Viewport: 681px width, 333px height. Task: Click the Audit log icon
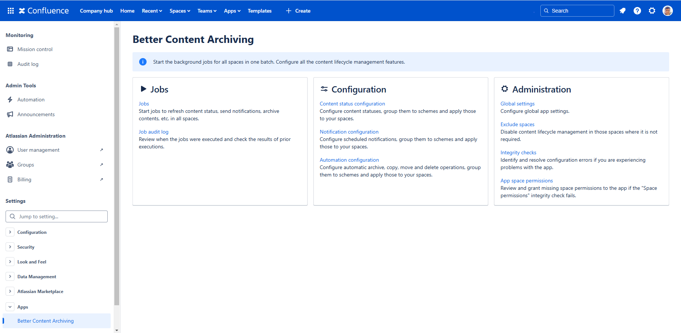pyautogui.click(x=10, y=64)
